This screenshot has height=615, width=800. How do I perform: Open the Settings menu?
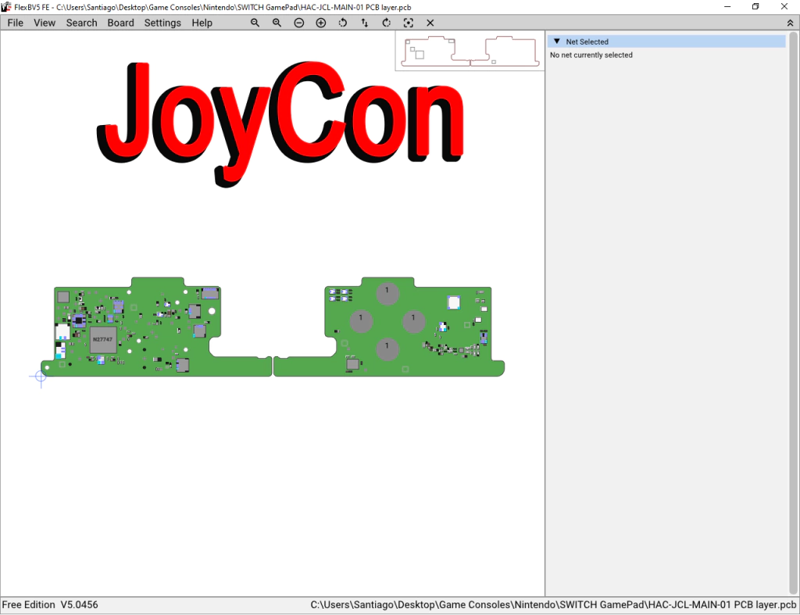pyautogui.click(x=162, y=23)
